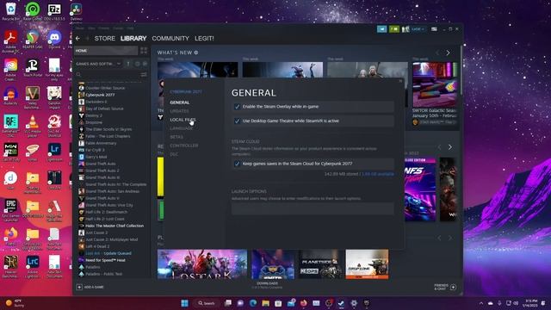Viewport: 551px width, 310px height.
Task: Click the plus icon beside Add a Game
Action: coord(79,287)
